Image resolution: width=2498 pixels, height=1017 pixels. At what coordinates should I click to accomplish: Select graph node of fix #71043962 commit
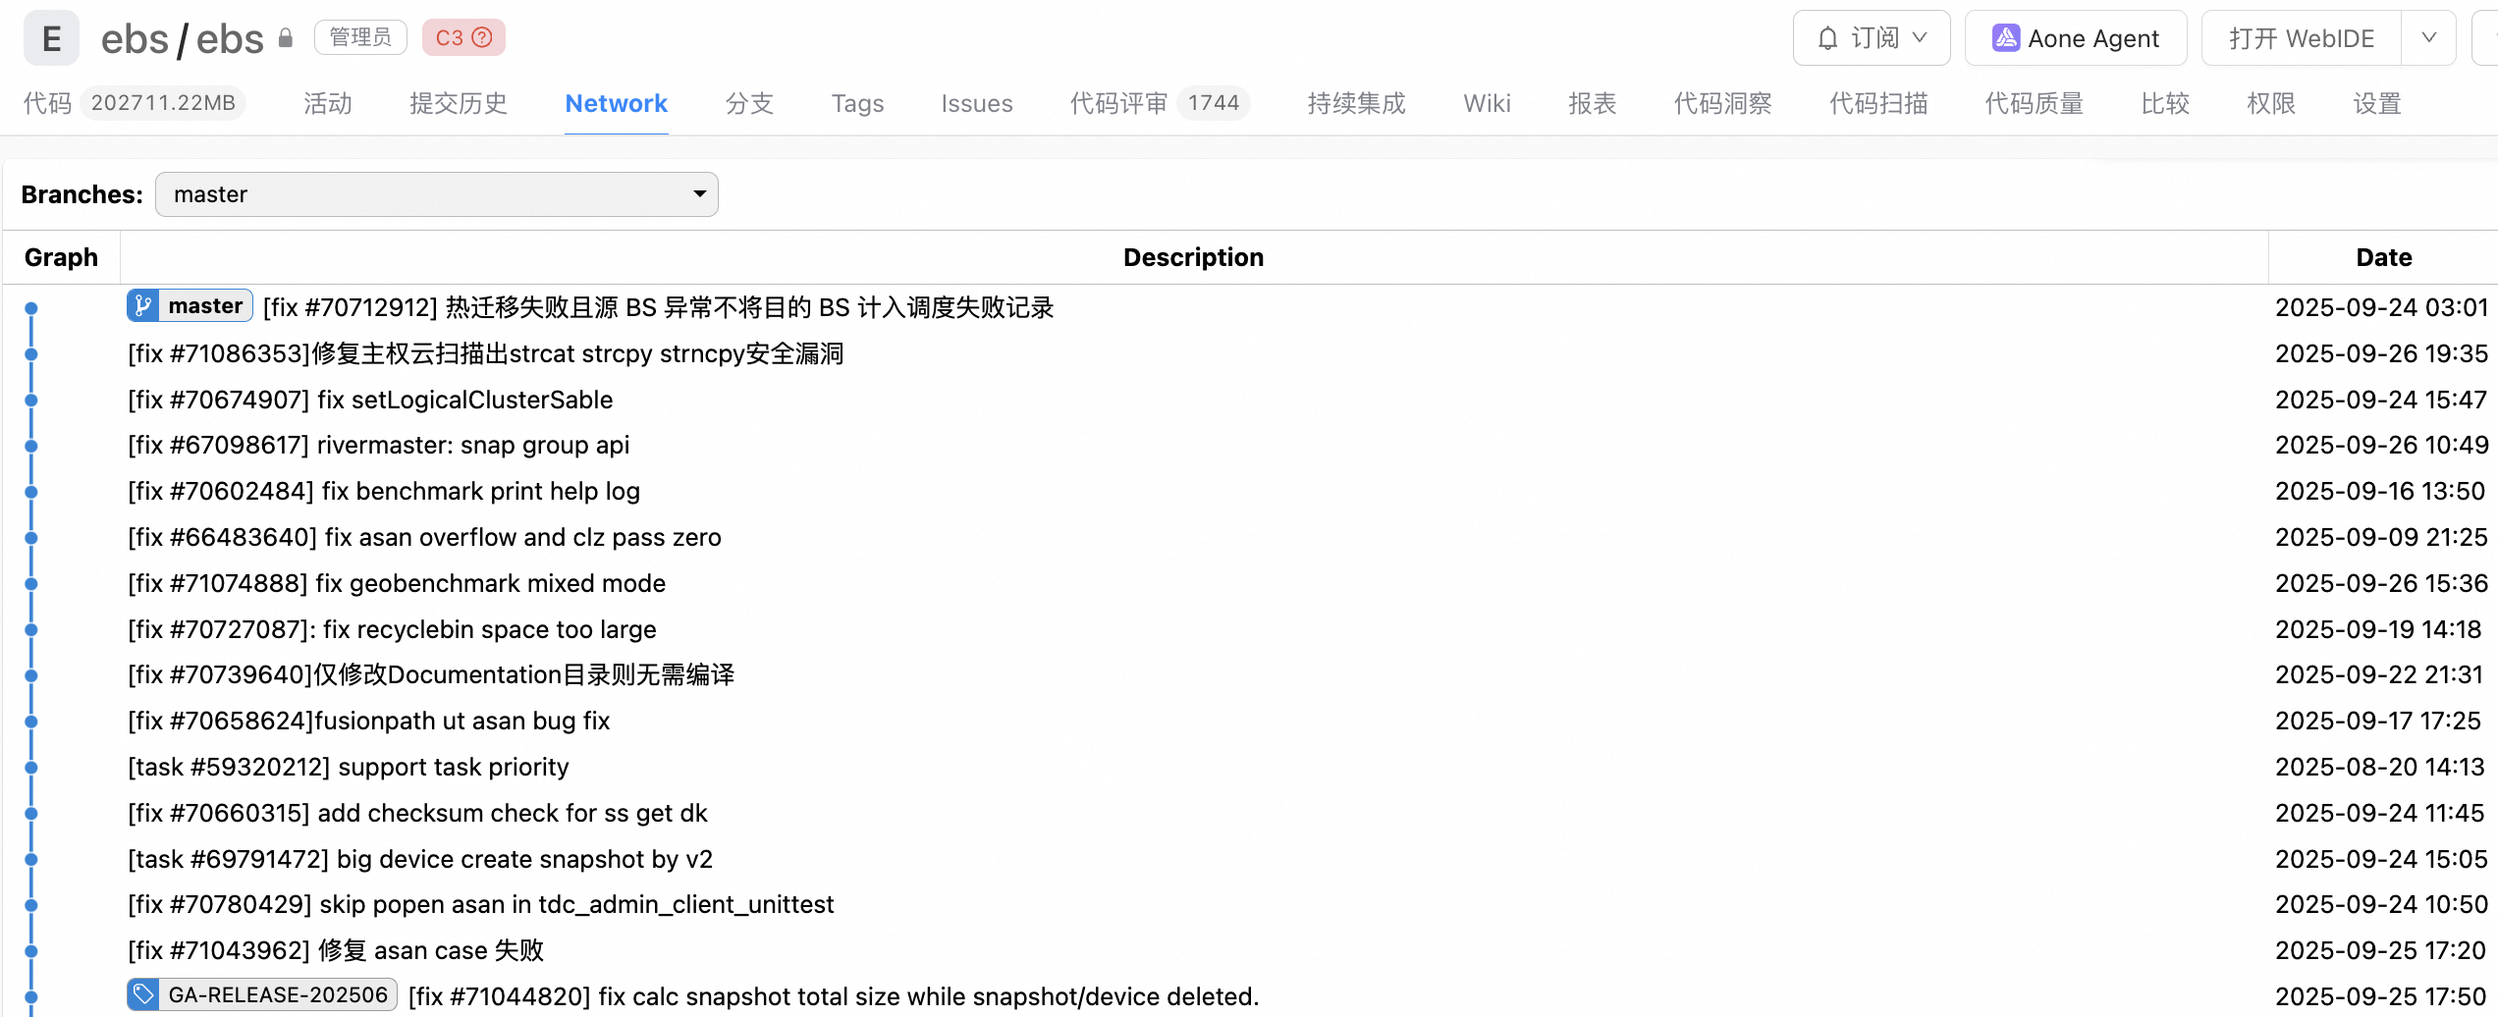tap(31, 951)
